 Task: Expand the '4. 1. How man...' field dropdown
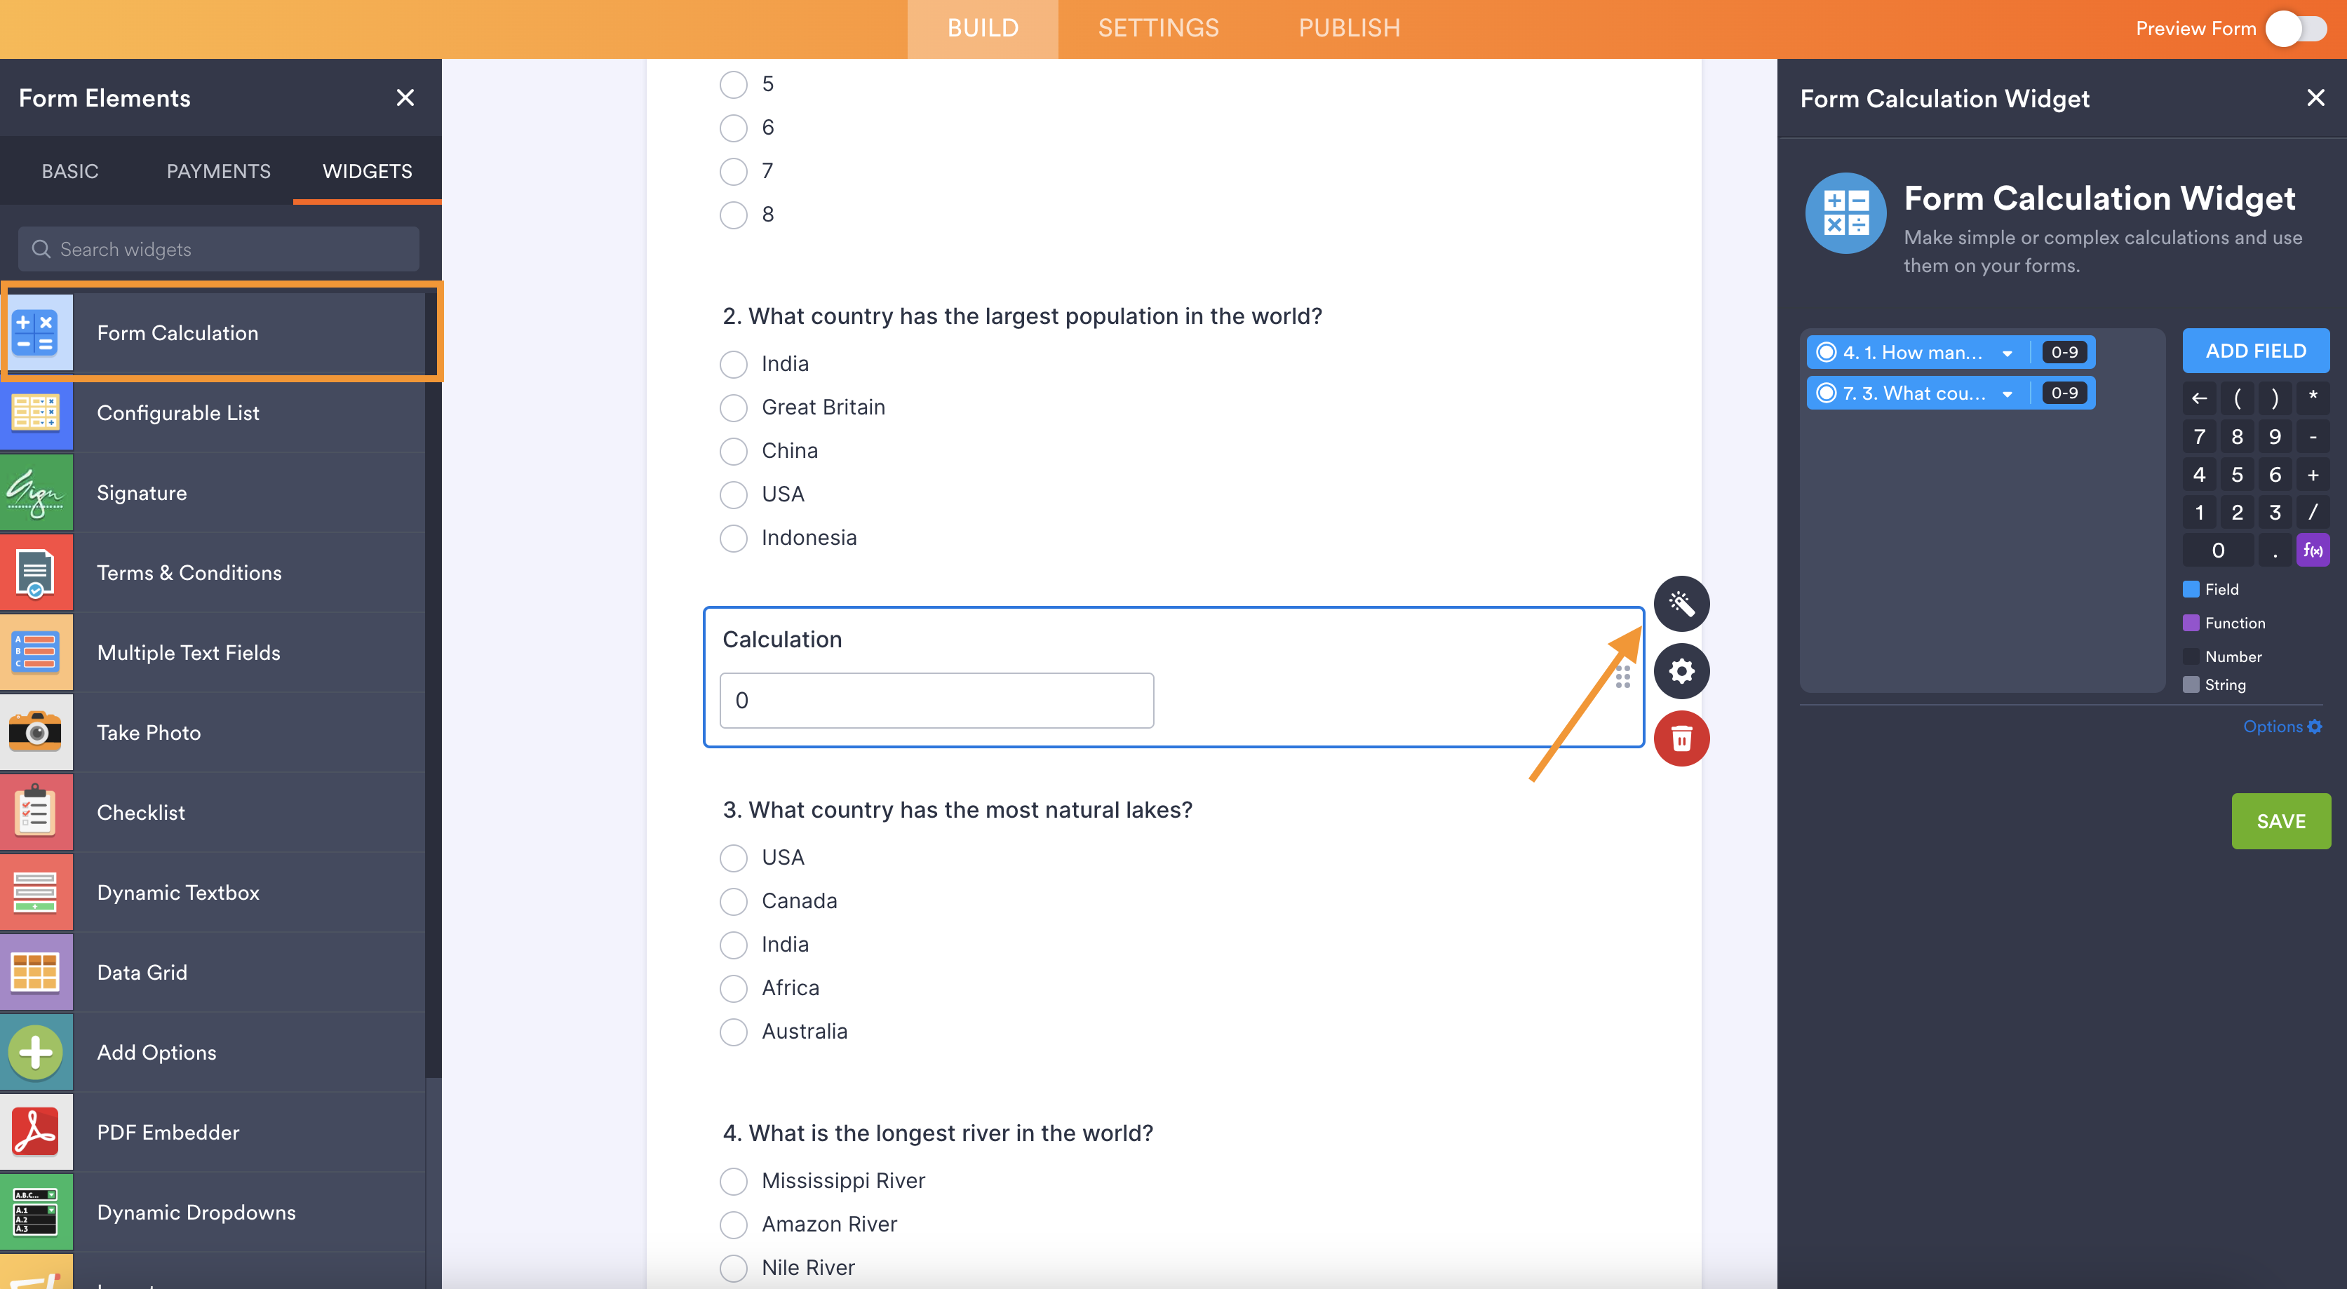[2008, 353]
